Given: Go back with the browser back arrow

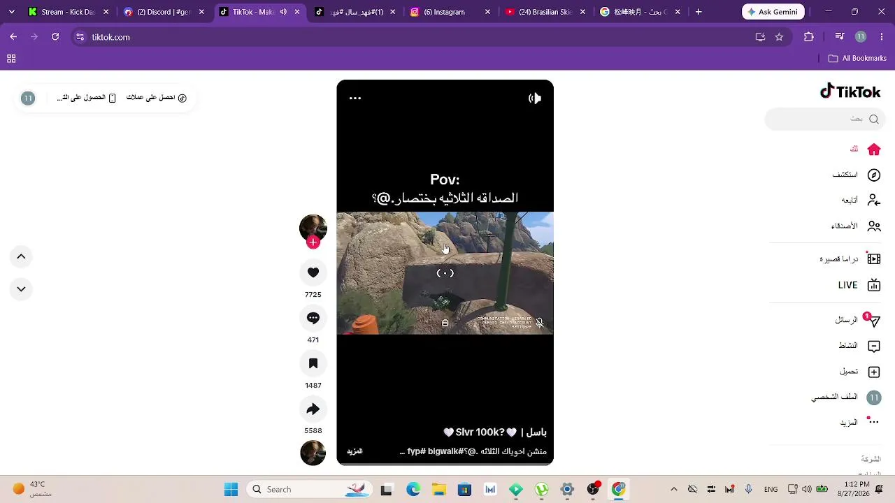Looking at the screenshot, I should (13, 37).
